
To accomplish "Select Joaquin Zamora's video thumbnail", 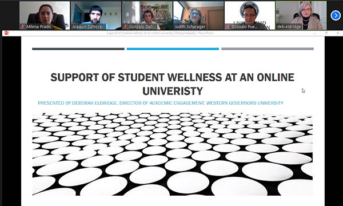I will (96, 15).
